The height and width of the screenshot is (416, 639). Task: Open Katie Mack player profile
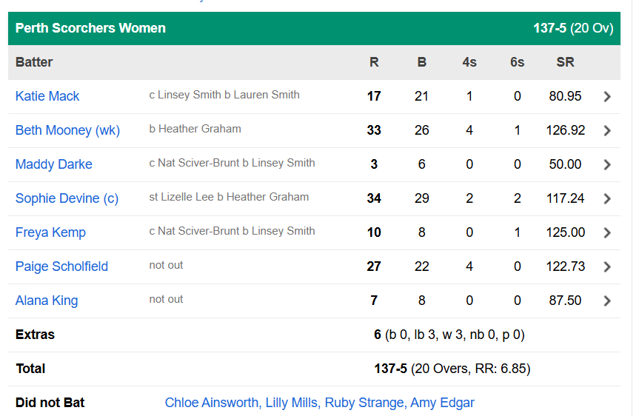[47, 96]
